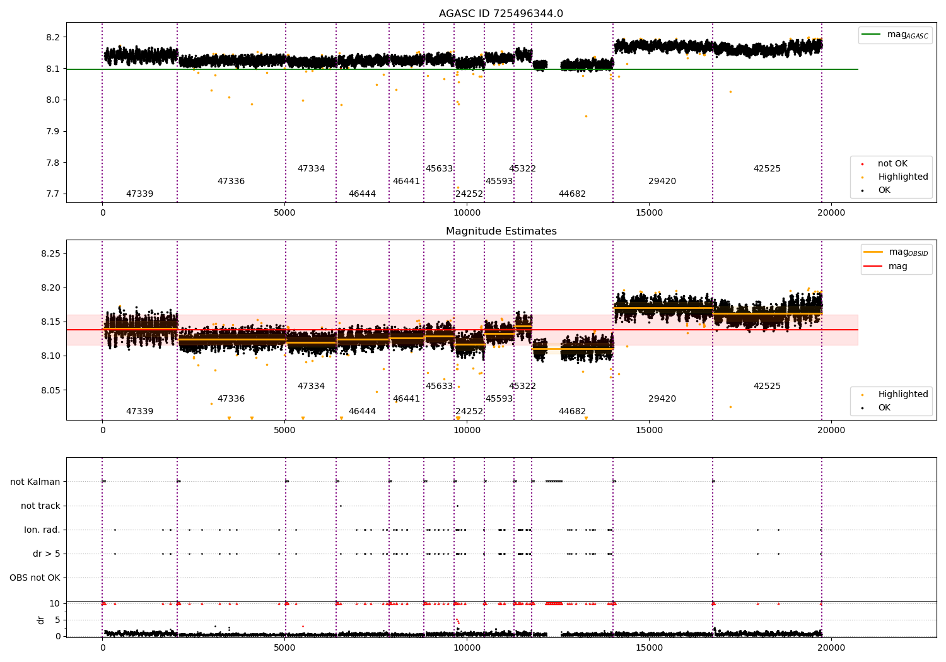Screen dimensions: 946x662
Task: Click label 47336 in Magnitude Estimates plot
Action: click(x=231, y=399)
